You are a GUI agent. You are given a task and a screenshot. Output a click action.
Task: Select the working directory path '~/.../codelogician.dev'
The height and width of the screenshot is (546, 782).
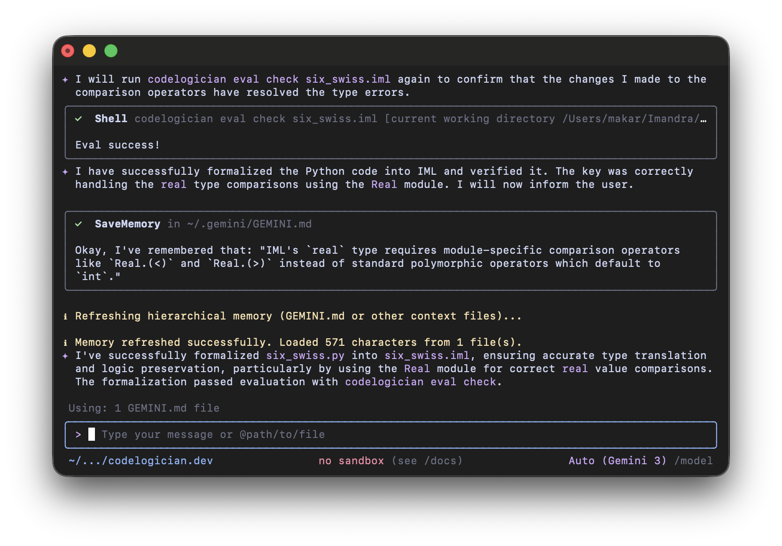[x=141, y=461]
